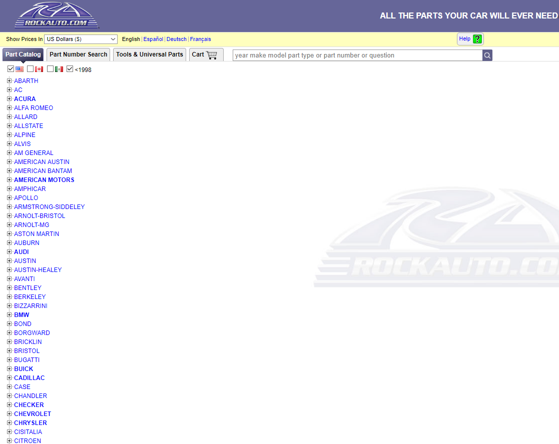Toggle the Mexico market checkbox
This screenshot has height=444, width=559.
click(x=50, y=68)
